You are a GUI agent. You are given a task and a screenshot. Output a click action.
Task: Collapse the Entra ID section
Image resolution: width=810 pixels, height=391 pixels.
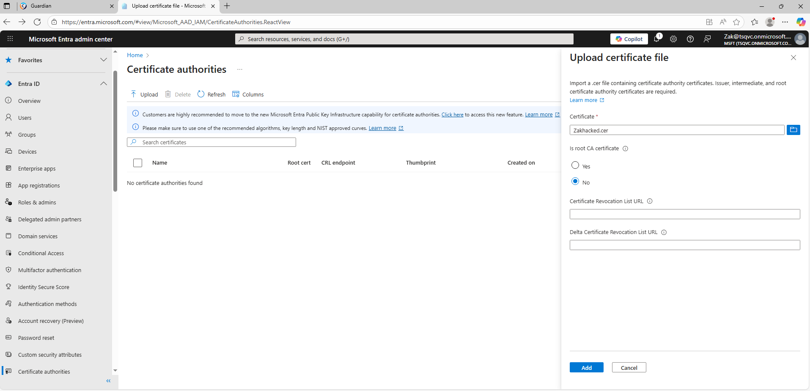[103, 84]
